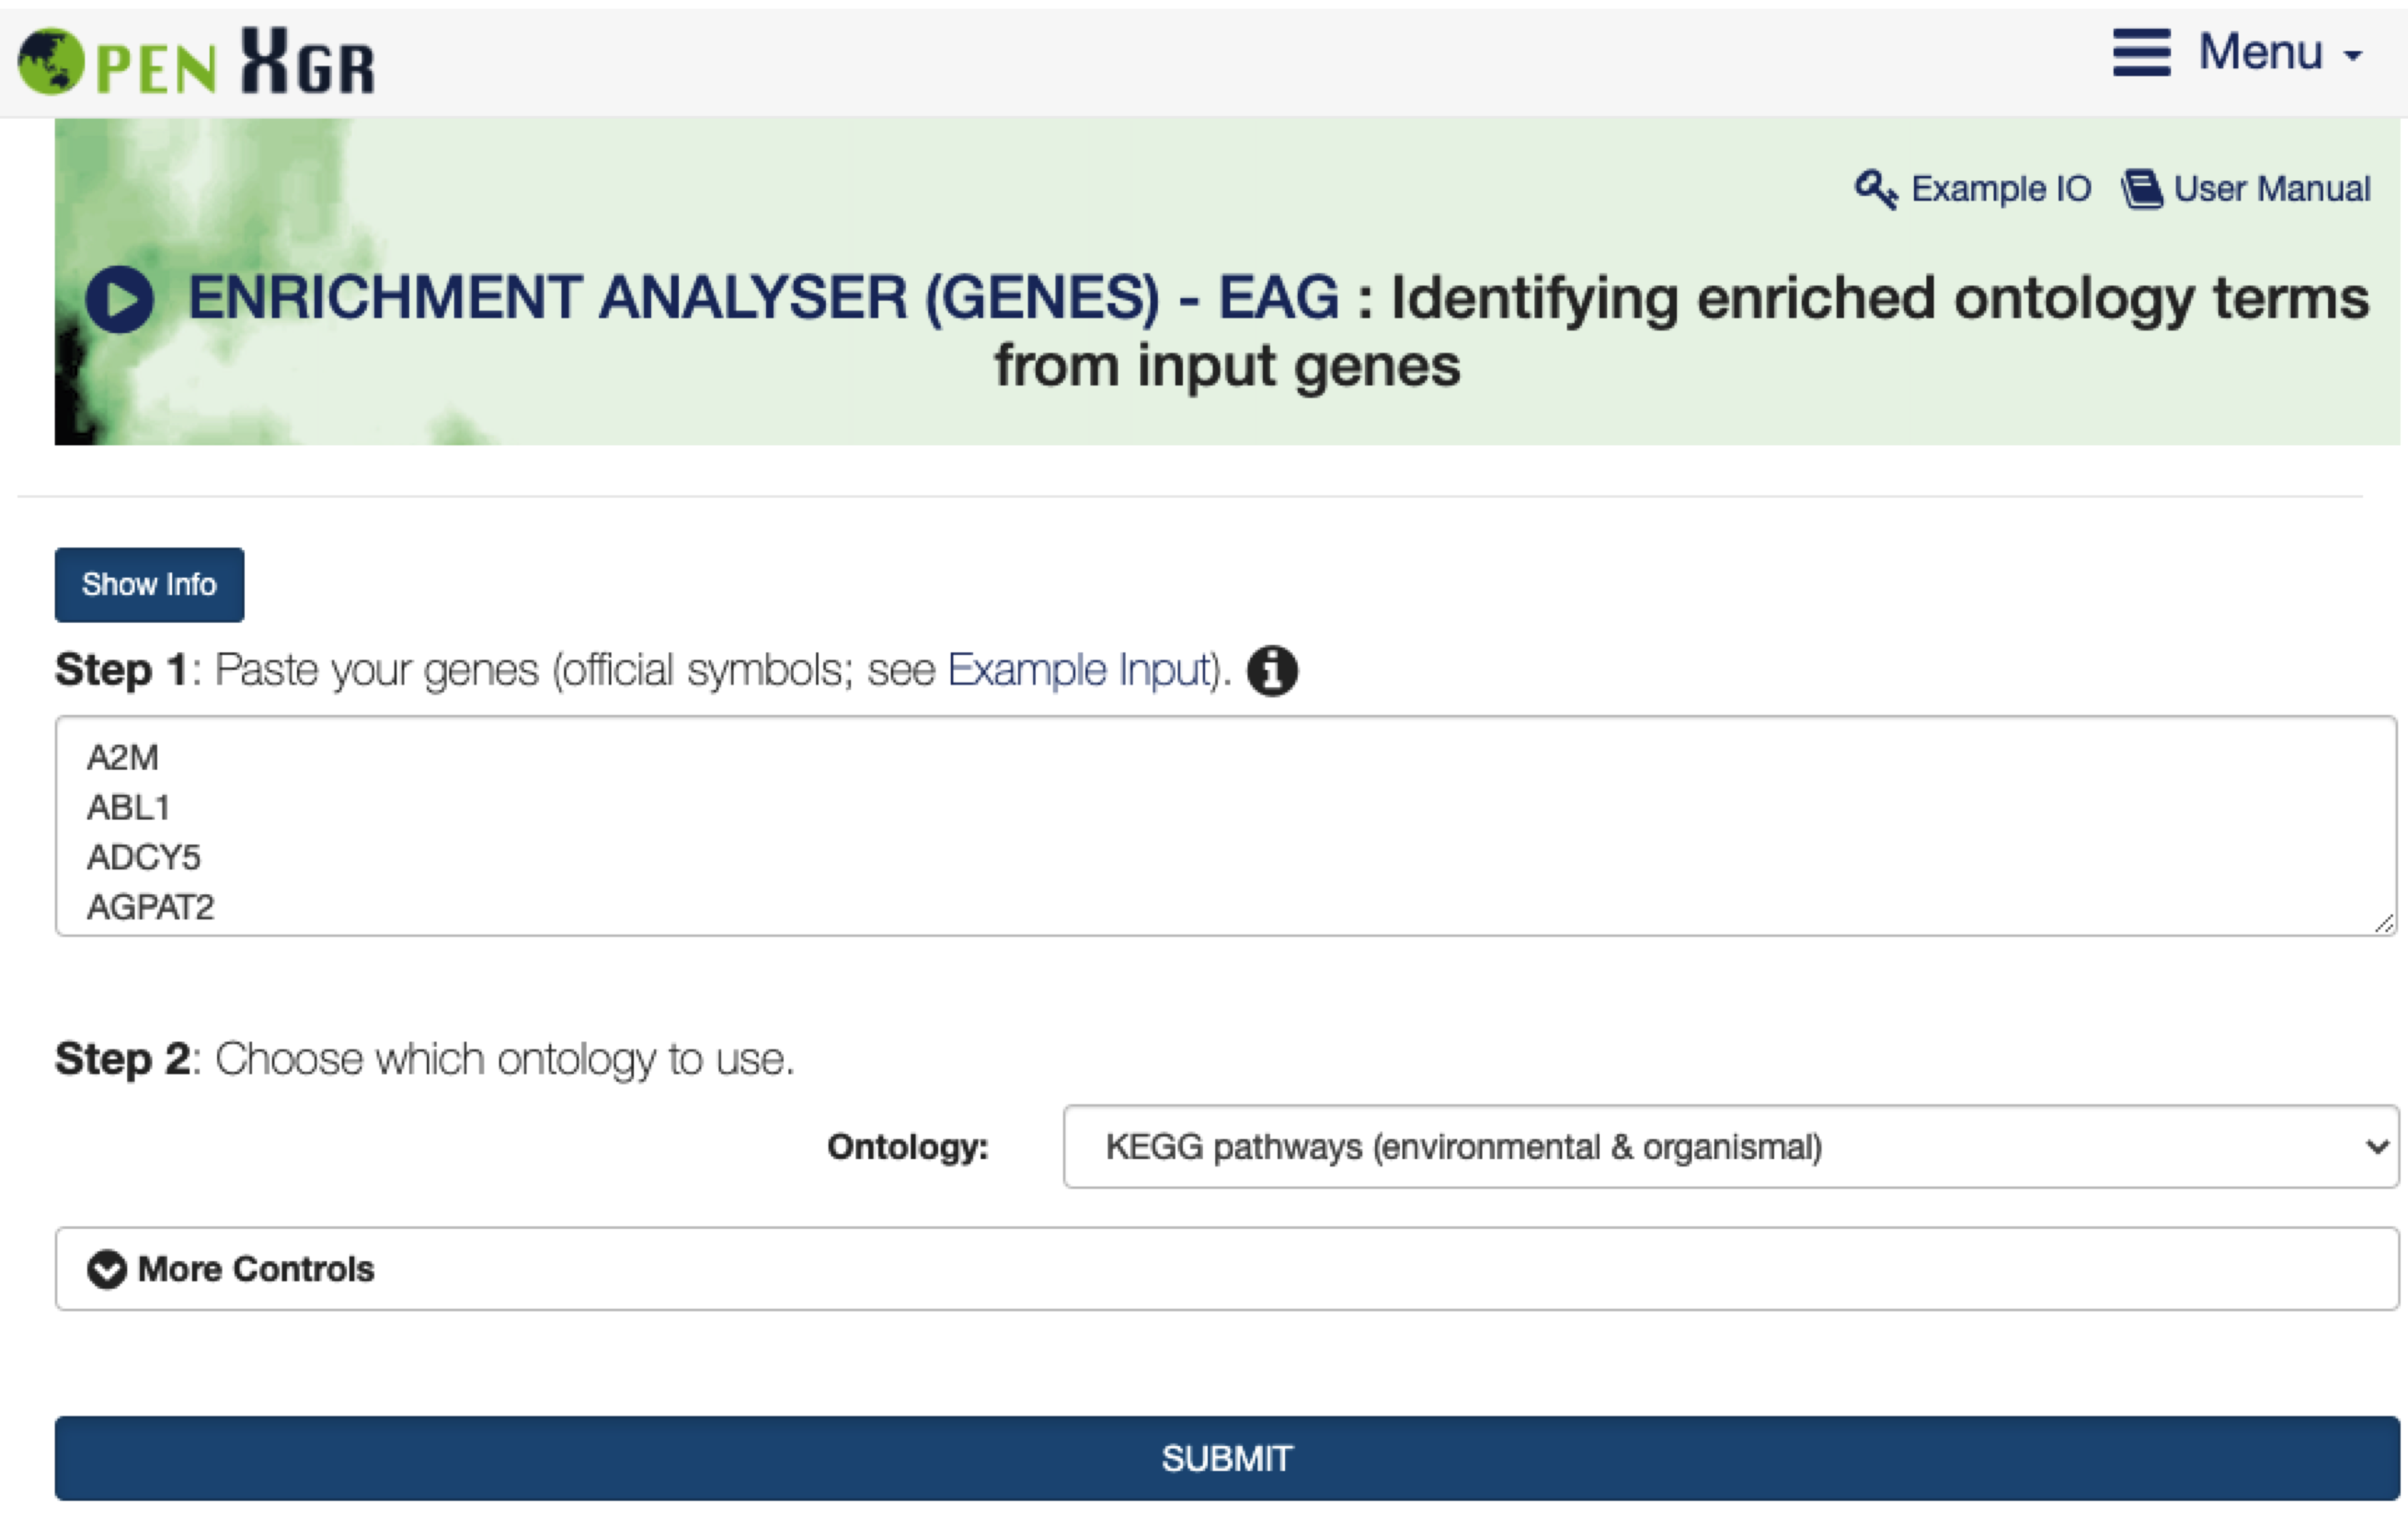Screen dimensions: 2408x1517
Task: Click the ENRICHMENT ANALYSER (GENES) - EAG heading
Action: [x=763, y=299]
